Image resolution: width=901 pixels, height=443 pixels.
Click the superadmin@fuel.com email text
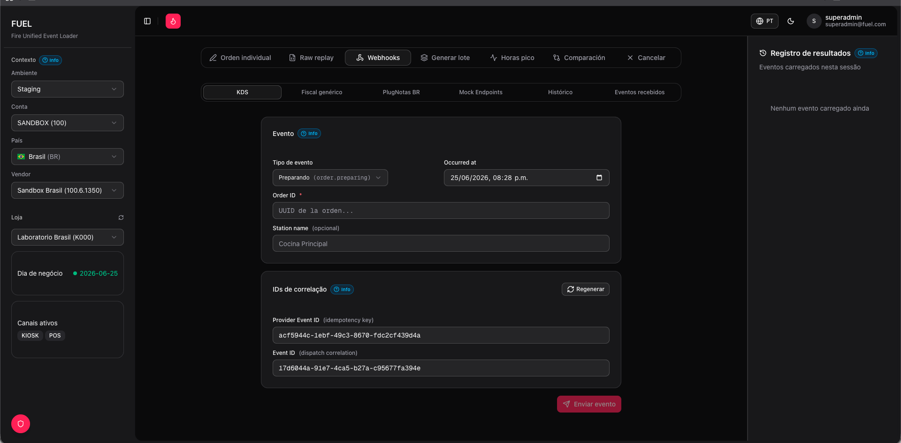tap(855, 24)
